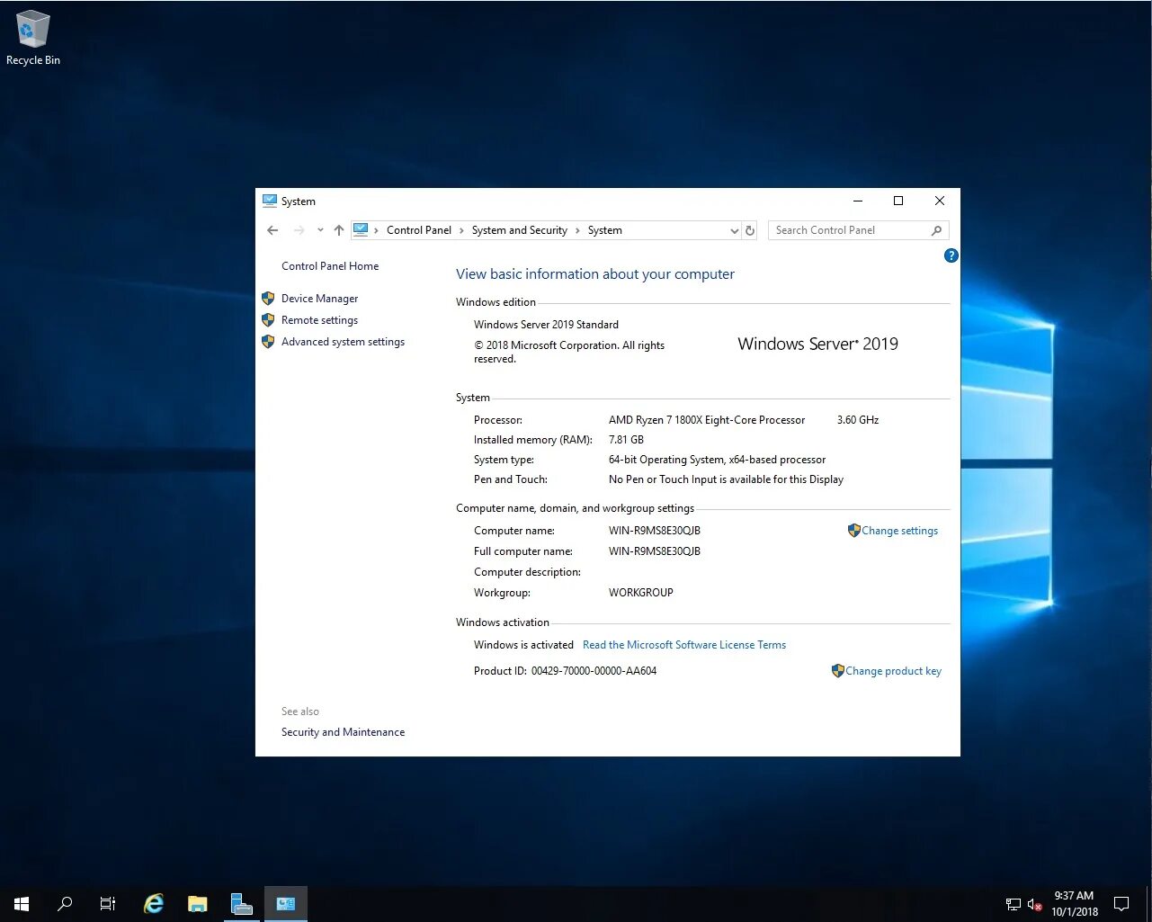Open Security and Maintenance link
Screen dimensions: 1152x922
[x=343, y=732]
